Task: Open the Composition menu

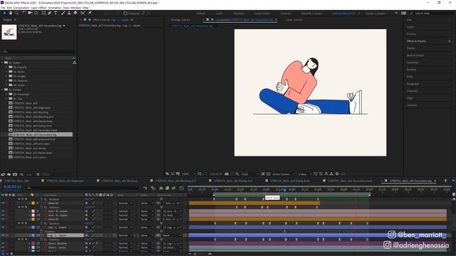Action: pyautogui.click(x=21, y=8)
